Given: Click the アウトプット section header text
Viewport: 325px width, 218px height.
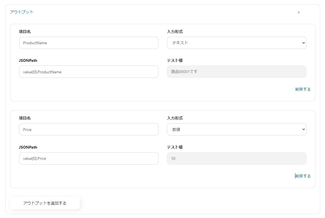Looking at the screenshot, I should click(22, 12).
